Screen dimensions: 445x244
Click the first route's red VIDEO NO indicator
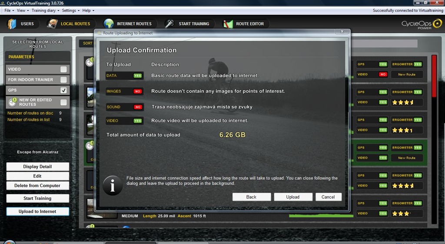[x=383, y=74]
